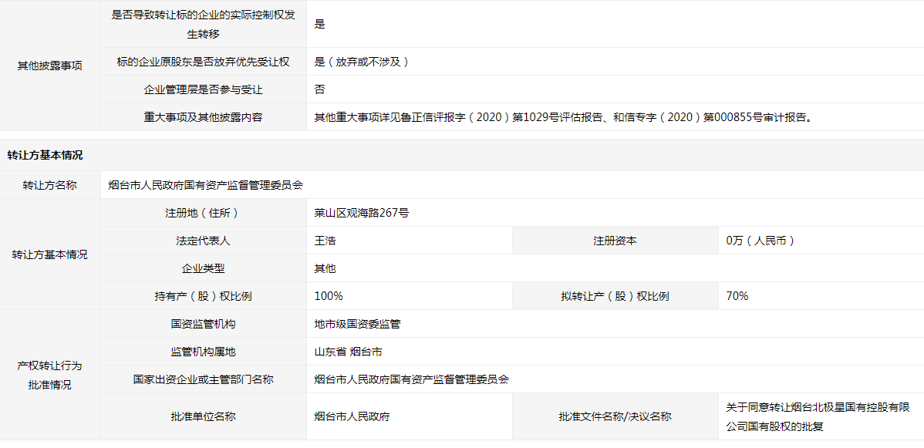The height and width of the screenshot is (448, 924).
Task: Select the 企业类型 label
Action: (x=204, y=269)
